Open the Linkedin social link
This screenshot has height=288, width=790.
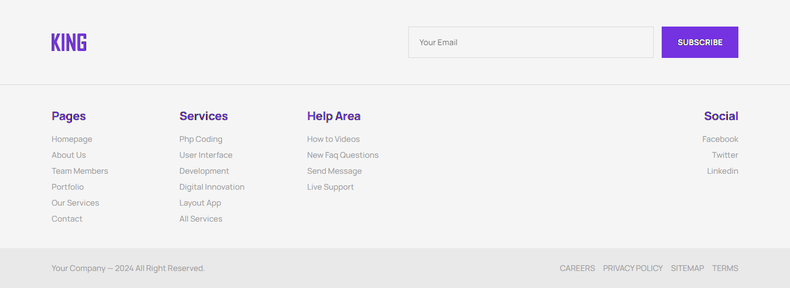click(x=722, y=171)
